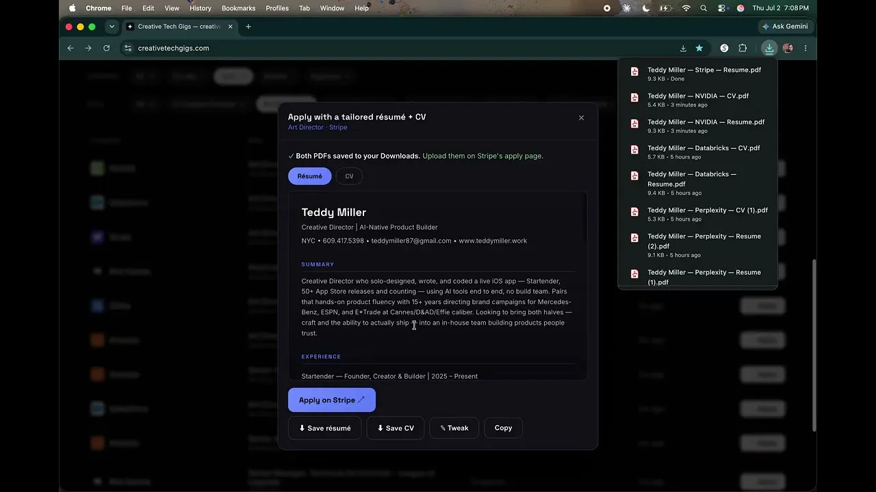Click the Teddy Miller name heading

point(334,213)
